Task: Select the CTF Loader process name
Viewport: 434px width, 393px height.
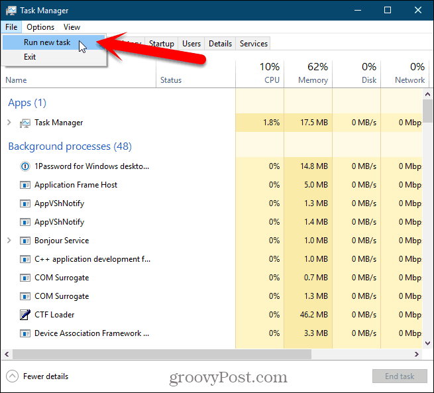Action: [54, 315]
